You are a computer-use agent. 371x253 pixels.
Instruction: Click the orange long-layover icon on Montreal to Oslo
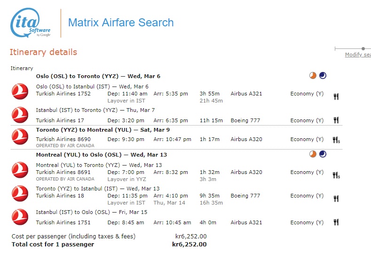(313, 154)
